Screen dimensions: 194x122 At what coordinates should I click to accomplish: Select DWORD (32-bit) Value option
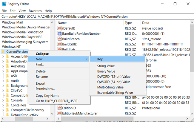pyautogui.click(x=117, y=77)
